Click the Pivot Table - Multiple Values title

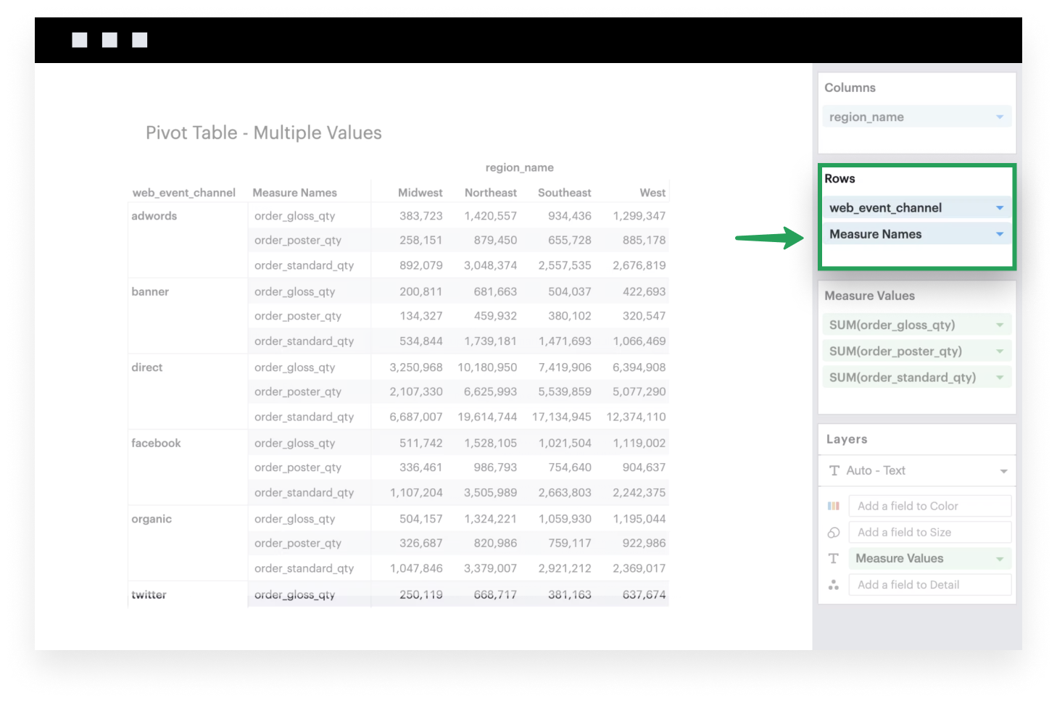pyautogui.click(x=264, y=133)
